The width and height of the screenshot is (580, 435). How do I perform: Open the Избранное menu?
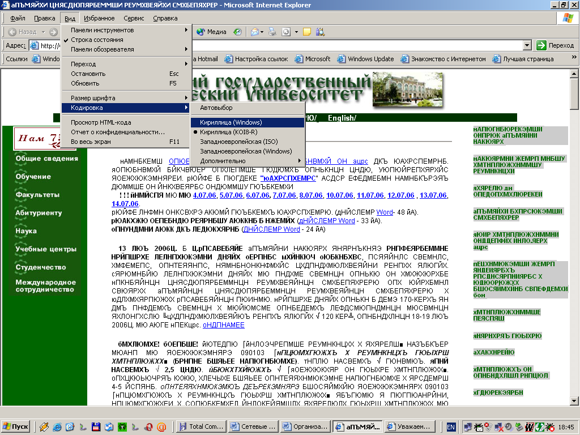[x=99, y=18]
